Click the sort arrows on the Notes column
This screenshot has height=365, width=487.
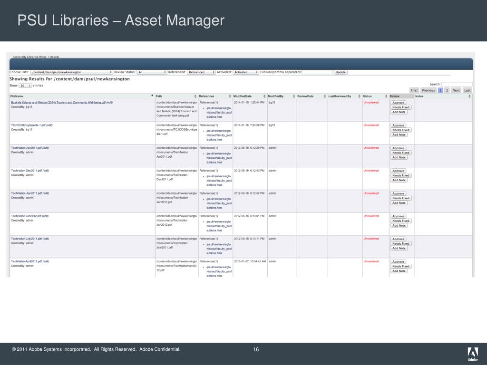469,96
